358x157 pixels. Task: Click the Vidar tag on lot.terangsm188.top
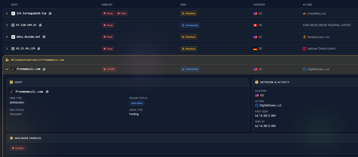tap(122, 13)
